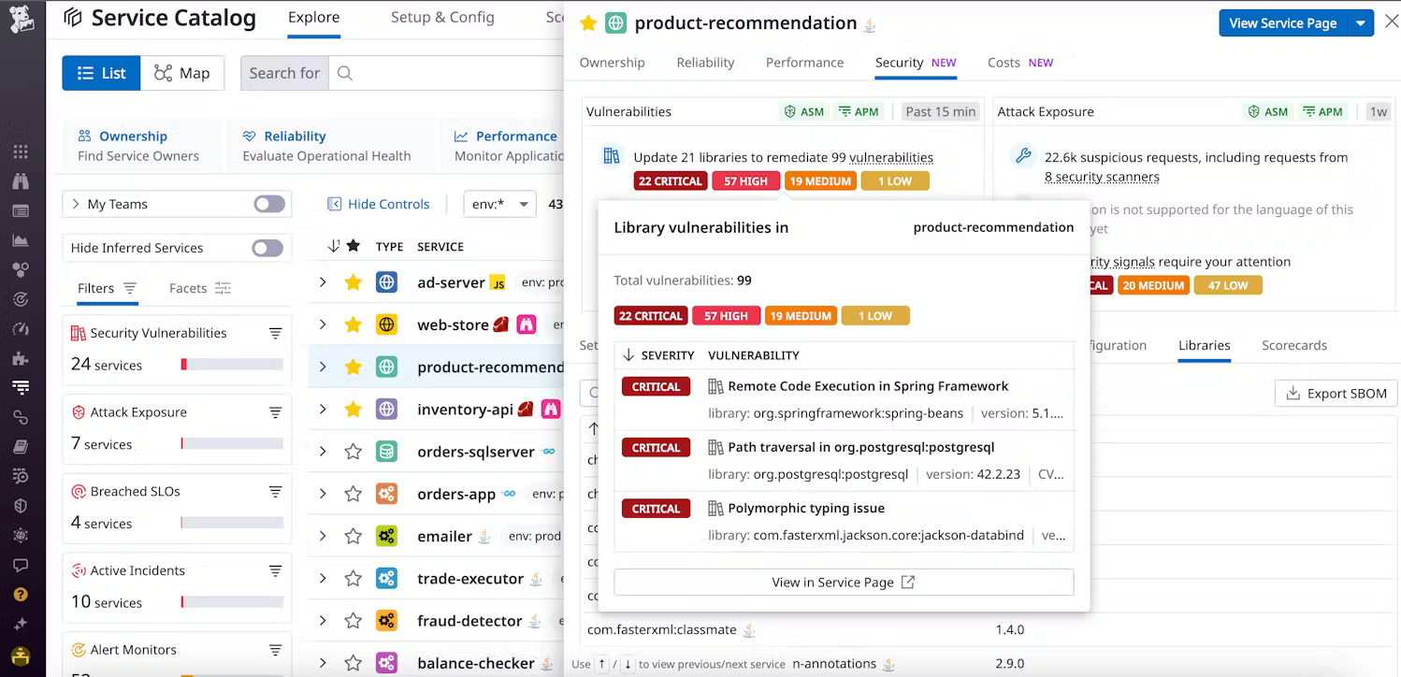The width and height of the screenshot is (1401, 677).
Task: Open the 8 security scanners link
Action: coord(1102,177)
